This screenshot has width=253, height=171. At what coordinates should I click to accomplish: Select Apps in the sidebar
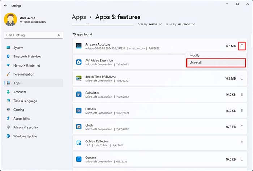pyautogui.click(x=33, y=83)
